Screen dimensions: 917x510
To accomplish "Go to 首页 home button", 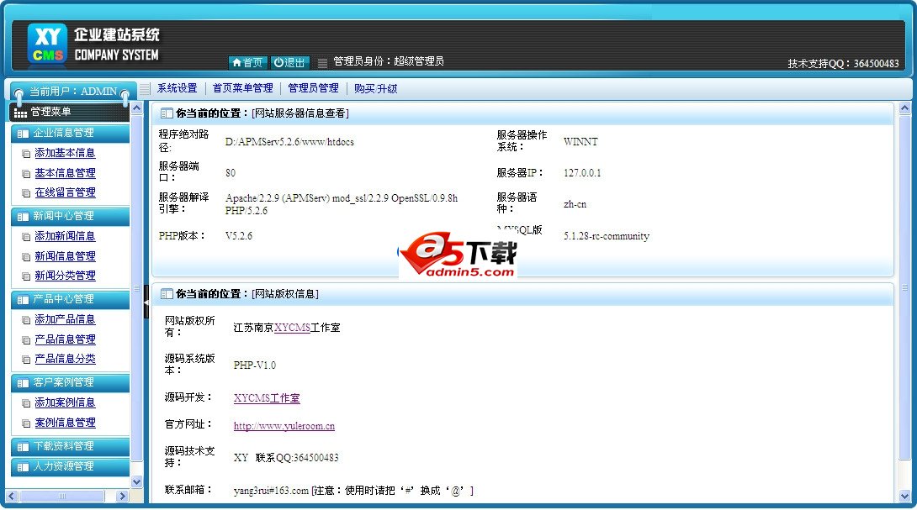I will pos(247,62).
